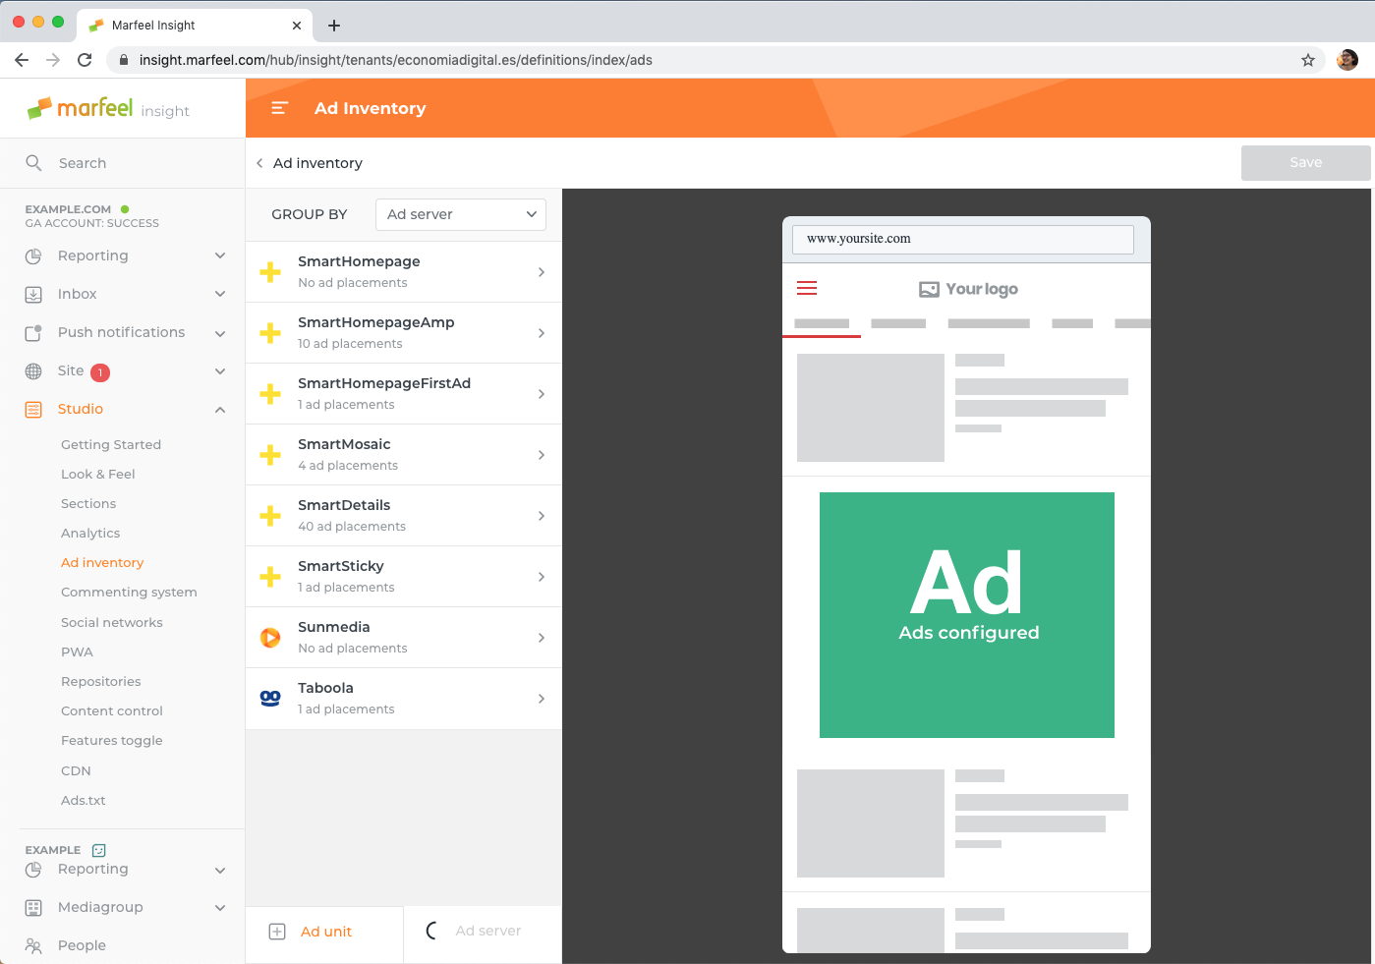This screenshot has width=1375, height=964.
Task: Open Social networks menu item
Action: 112,622
